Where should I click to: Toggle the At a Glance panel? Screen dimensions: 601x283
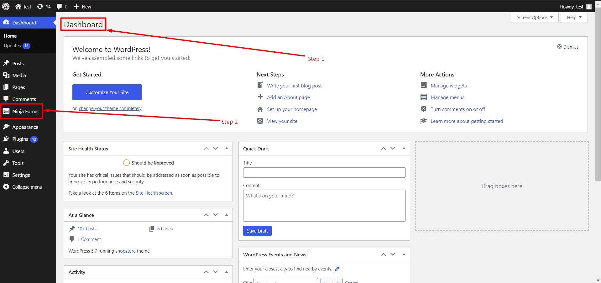point(227,215)
